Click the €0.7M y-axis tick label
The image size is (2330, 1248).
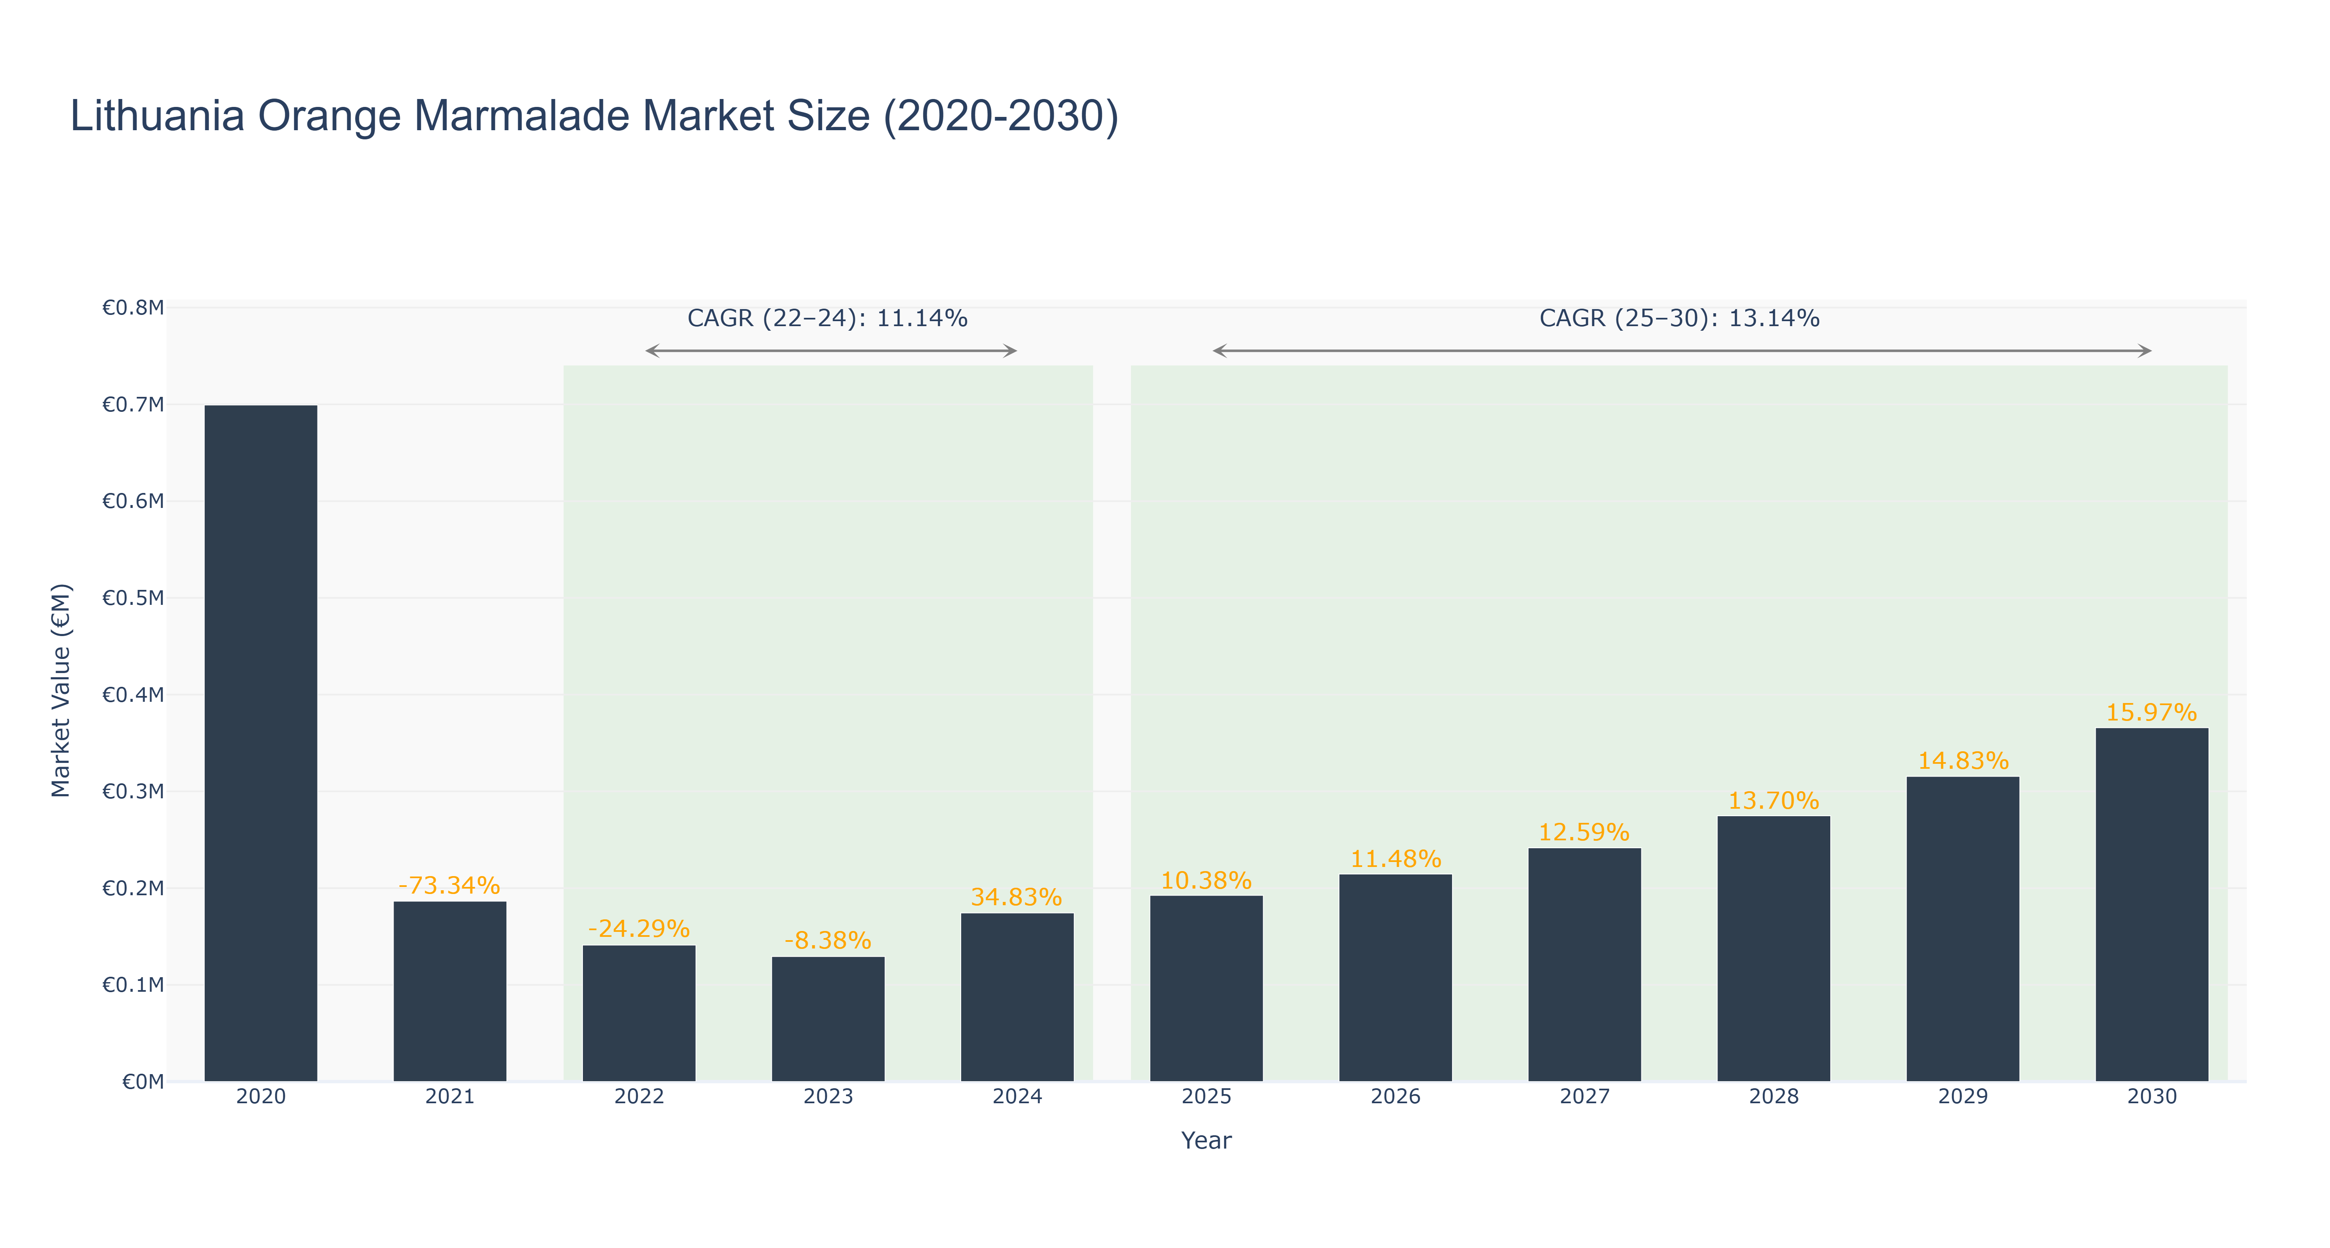[133, 405]
